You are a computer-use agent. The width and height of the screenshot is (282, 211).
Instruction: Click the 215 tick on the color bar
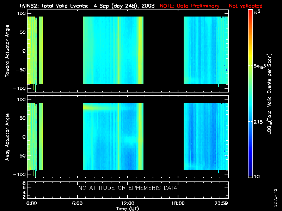point(258,122)
